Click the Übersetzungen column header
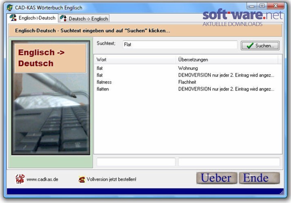Viewport: 291px width, 203px height. point(226,60)
